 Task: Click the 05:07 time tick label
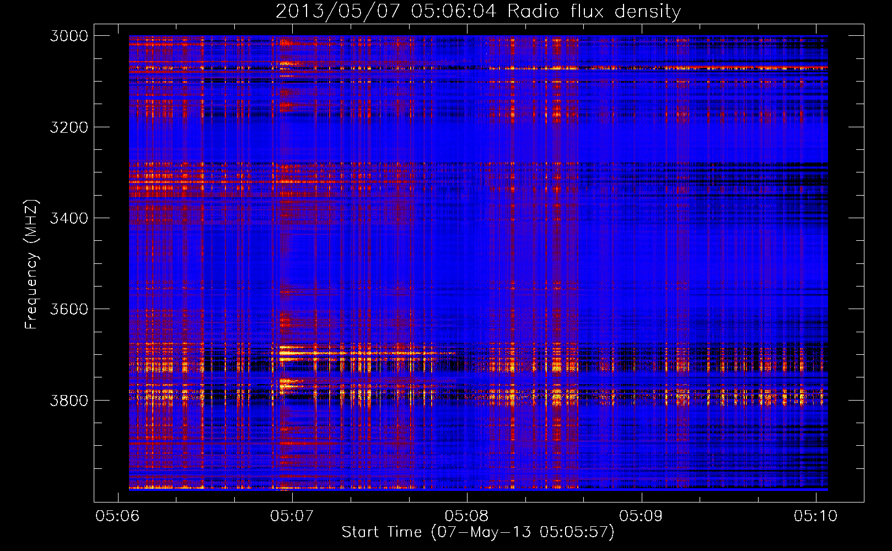(x=292, y=516)
